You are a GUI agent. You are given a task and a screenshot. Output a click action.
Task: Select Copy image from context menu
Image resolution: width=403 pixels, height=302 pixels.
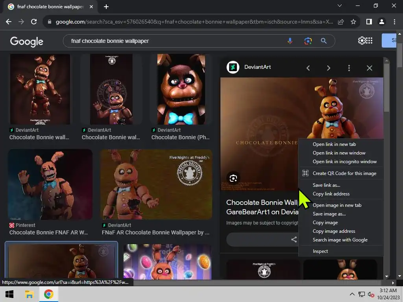325,223
